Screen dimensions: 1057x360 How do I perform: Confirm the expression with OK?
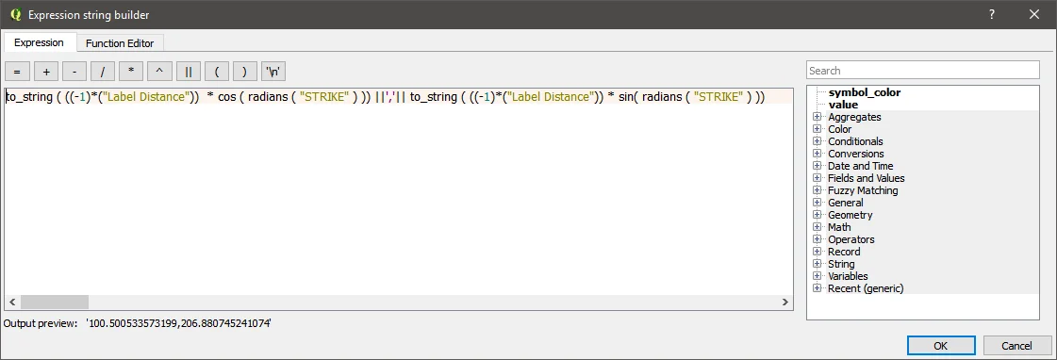(x=940, y=346)
